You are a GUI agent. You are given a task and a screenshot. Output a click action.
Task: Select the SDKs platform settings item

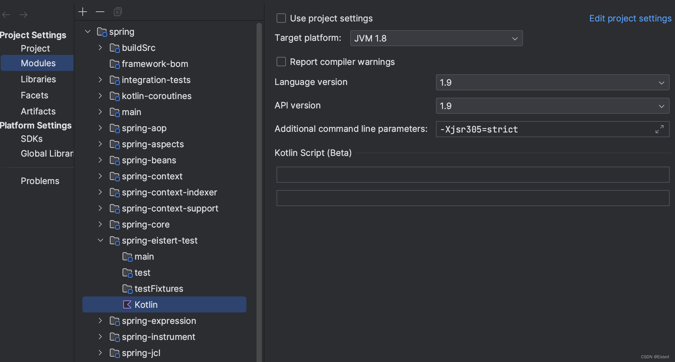click(x=31, y=139)
